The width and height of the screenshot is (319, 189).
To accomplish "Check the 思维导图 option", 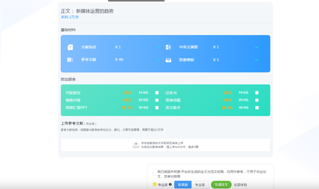I will click(x=257, y=100).
